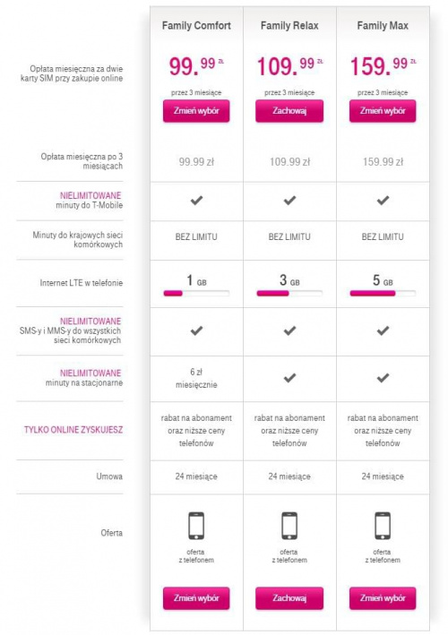The image size is (448, 635).
Task: Click the phone icon under Family Relax
Action: point(289,526)
